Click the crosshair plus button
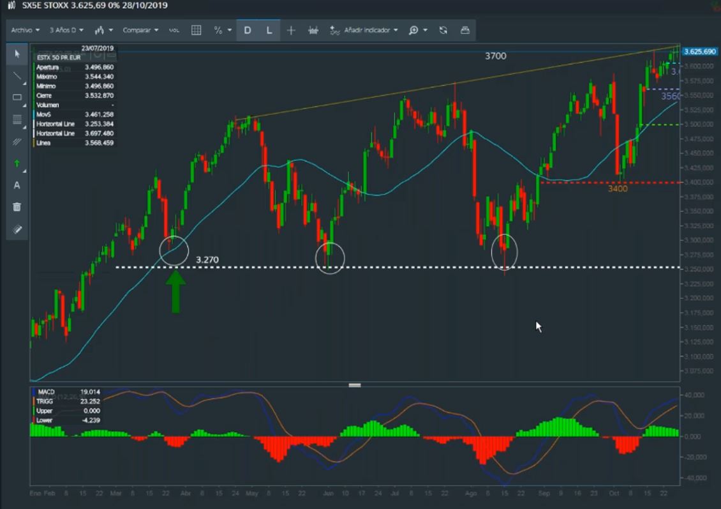Image resolution: width=721 pixels, height=509 pixels. pos(291,30)
